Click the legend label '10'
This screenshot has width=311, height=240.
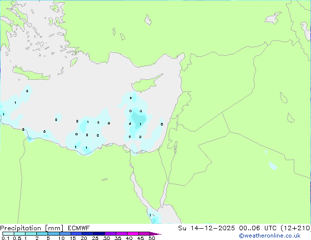[x=61, y=238]
